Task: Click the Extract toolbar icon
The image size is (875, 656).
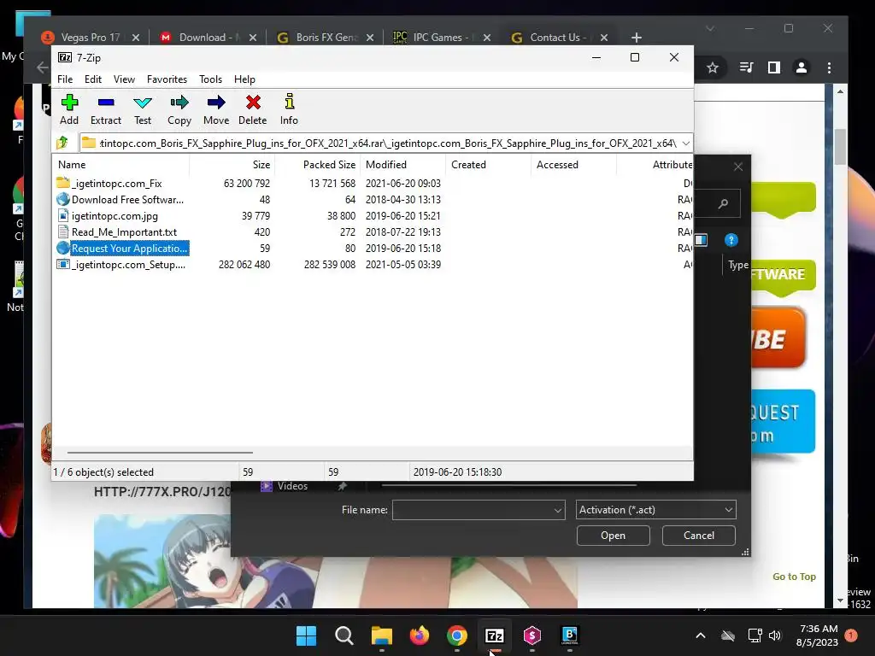Action: point(105,109)
